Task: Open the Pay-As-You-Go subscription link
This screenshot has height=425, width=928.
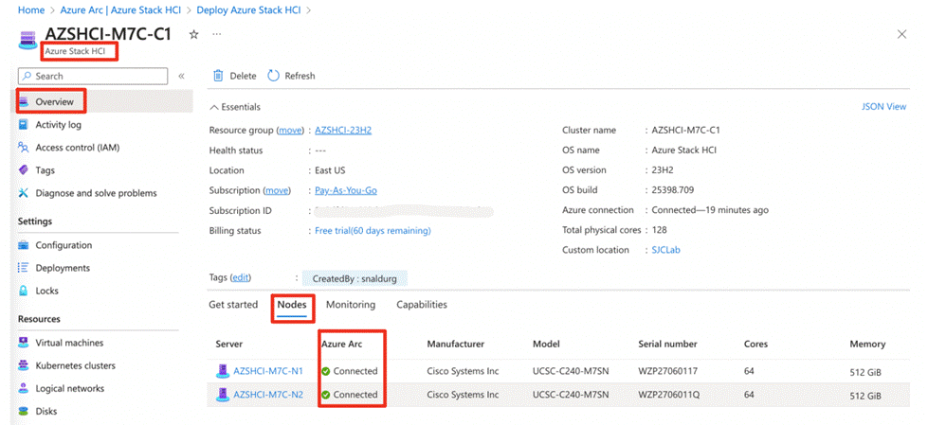Action: (346, 190)
